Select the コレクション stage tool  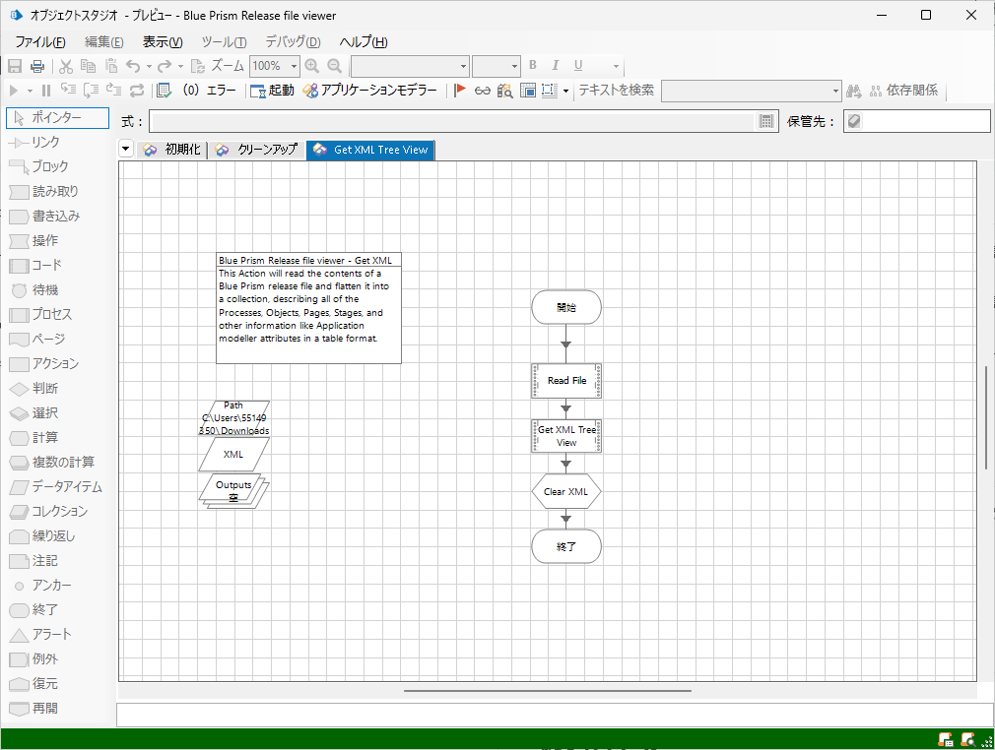point(49,511)
